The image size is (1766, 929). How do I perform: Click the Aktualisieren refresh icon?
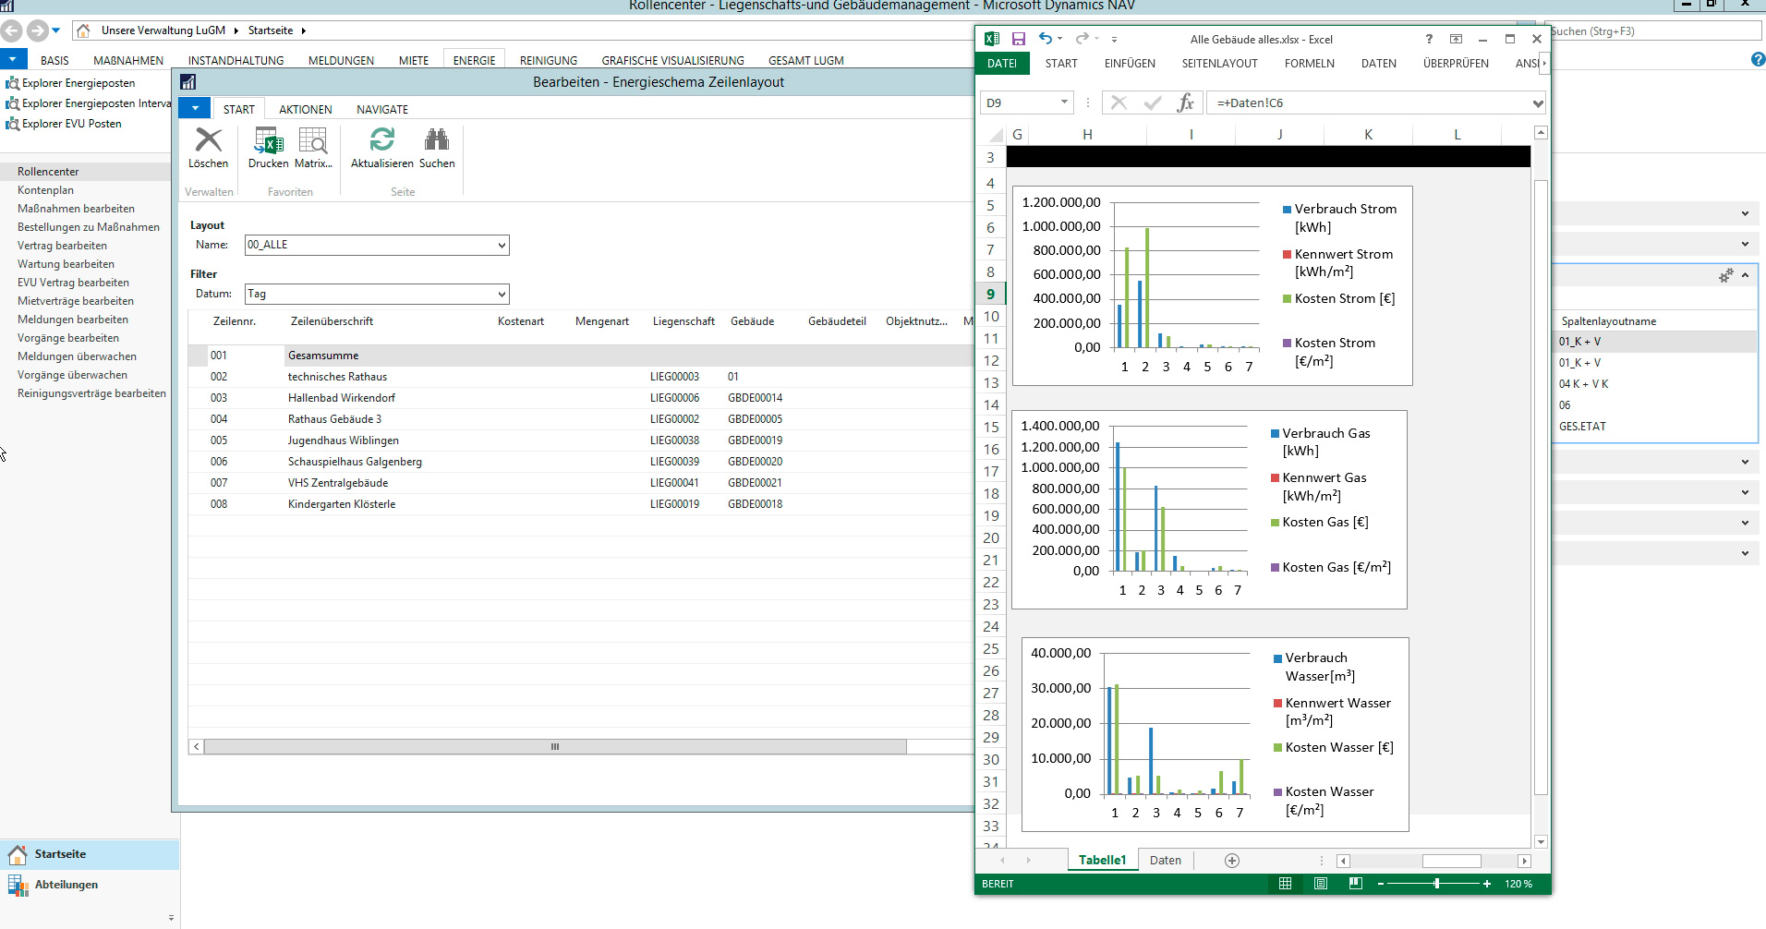point(381,140)
